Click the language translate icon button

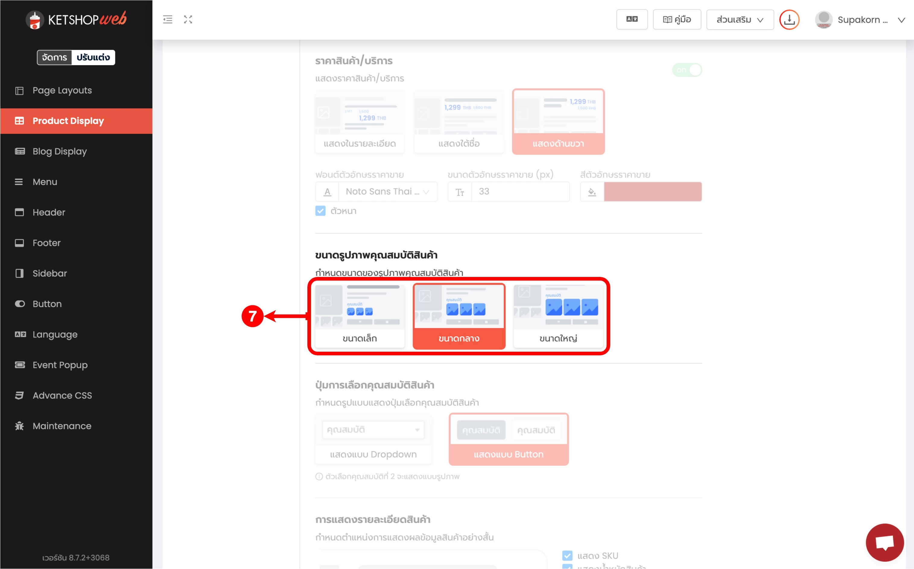632,20
